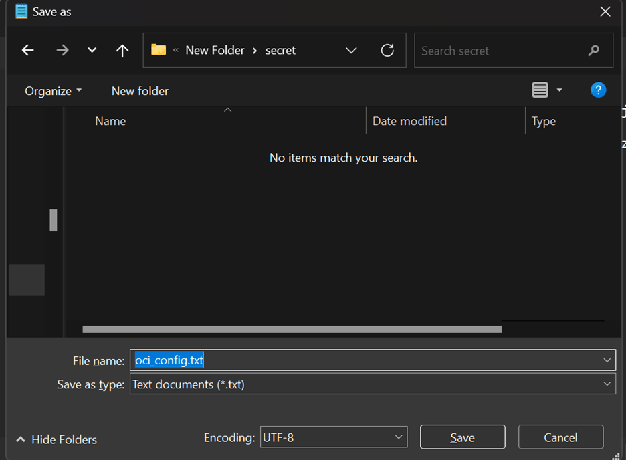Navigate to New Folder breadcrumb
This screenshot has width=626, height=460.
pos(215,50)
